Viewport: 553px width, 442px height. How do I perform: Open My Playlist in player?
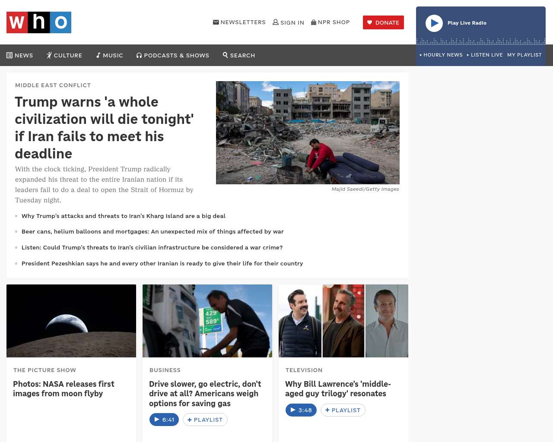tap(524, 55)
